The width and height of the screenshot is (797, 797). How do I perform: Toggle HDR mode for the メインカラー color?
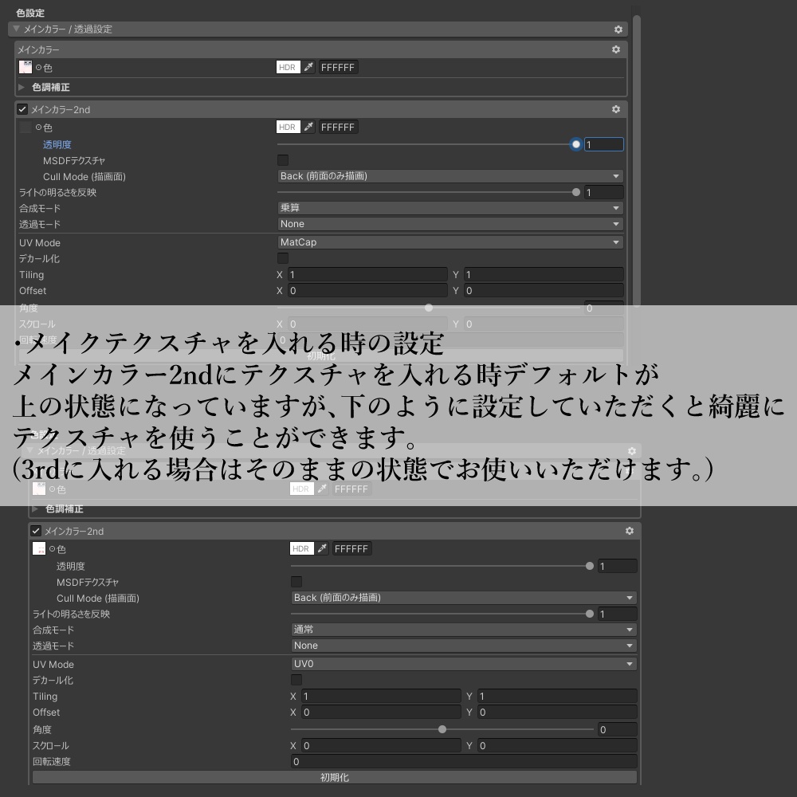(289, 67)
